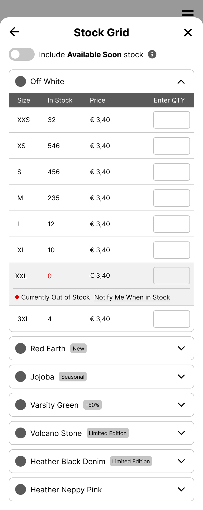
Task: Click the Heather Neppy Pink color swatch
Action: pos(21,489)
